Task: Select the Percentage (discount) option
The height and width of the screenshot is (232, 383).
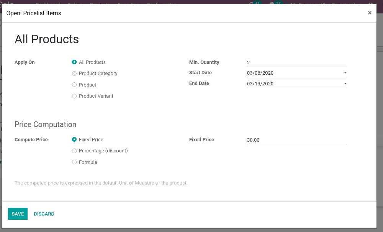Action: 74,151
